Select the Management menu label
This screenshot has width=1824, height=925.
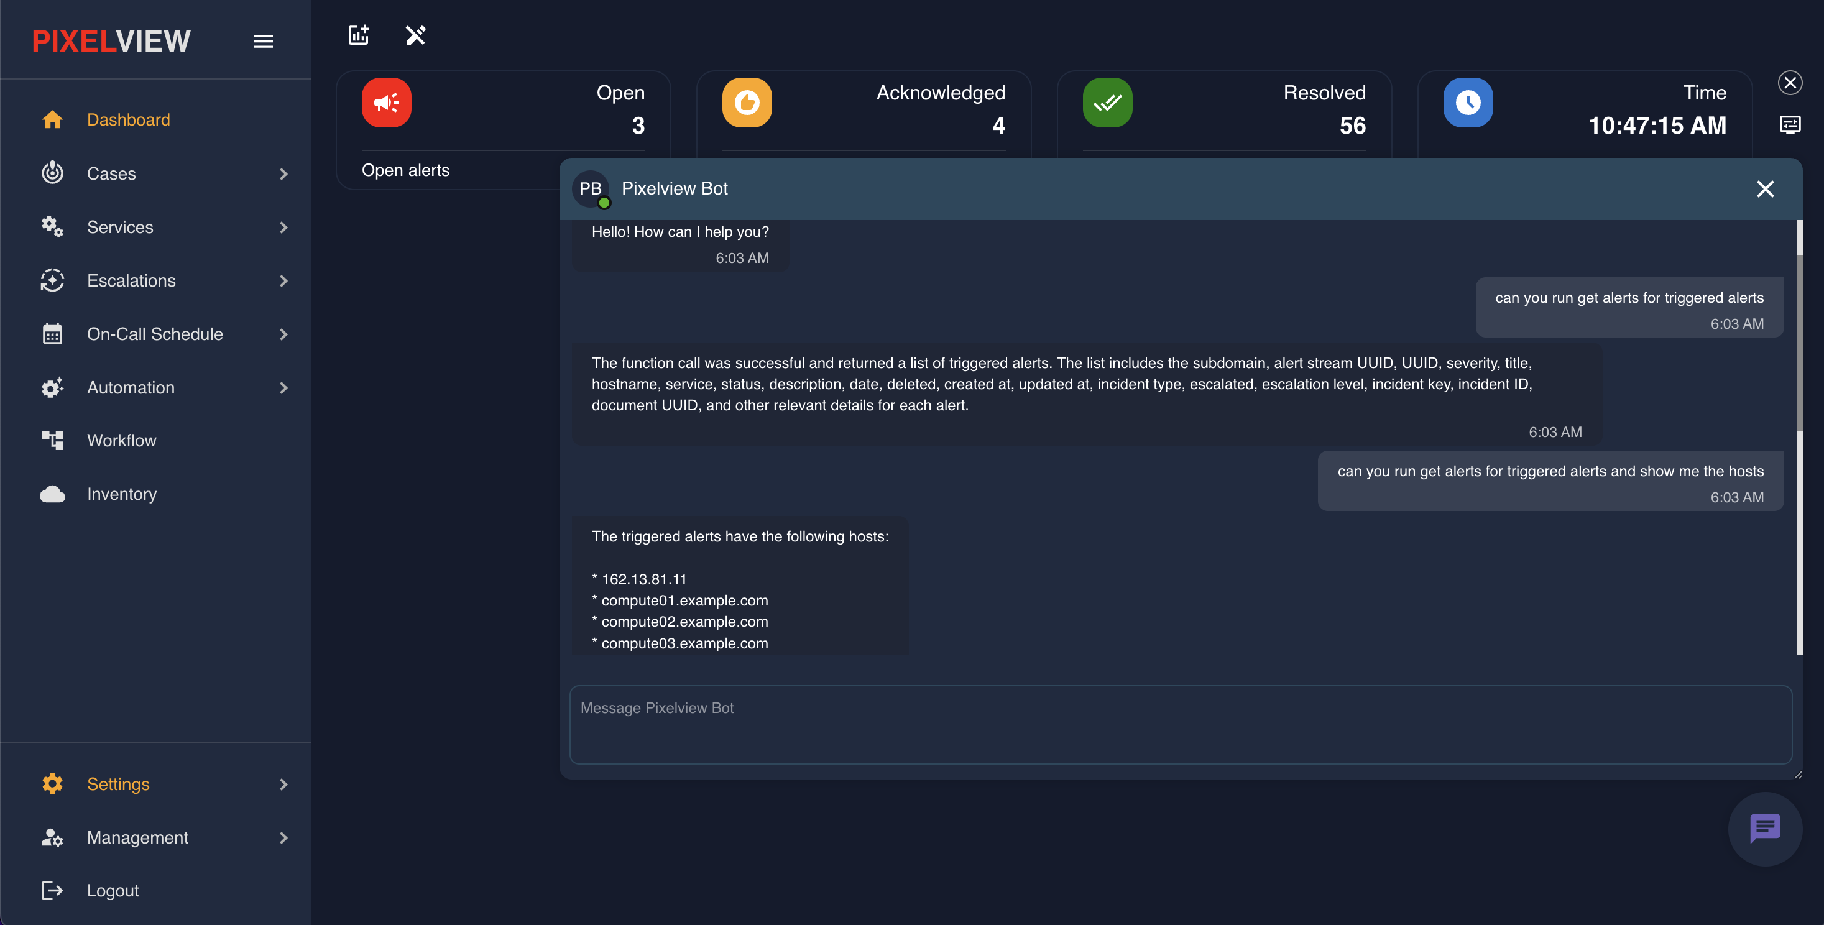click(137, 838)
